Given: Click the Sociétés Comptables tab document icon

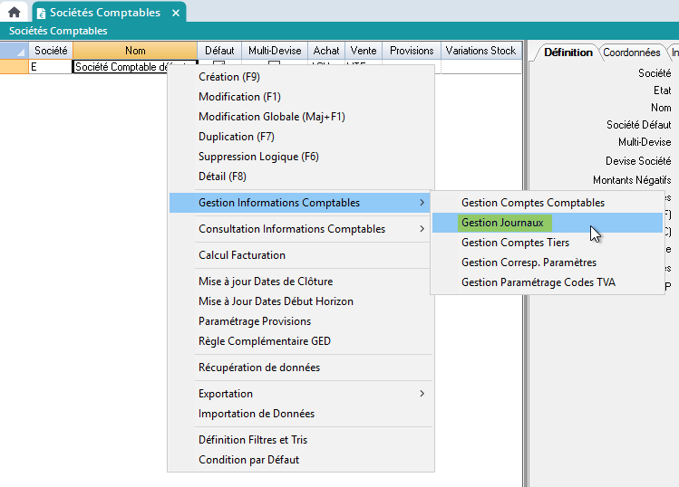Looking at the screenshot, I should pyautogui.click(x=42, y=13).
